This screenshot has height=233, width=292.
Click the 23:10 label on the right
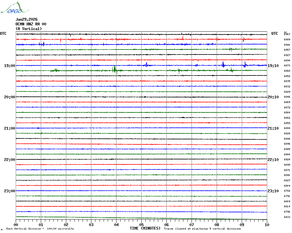(x=273, y=191)
